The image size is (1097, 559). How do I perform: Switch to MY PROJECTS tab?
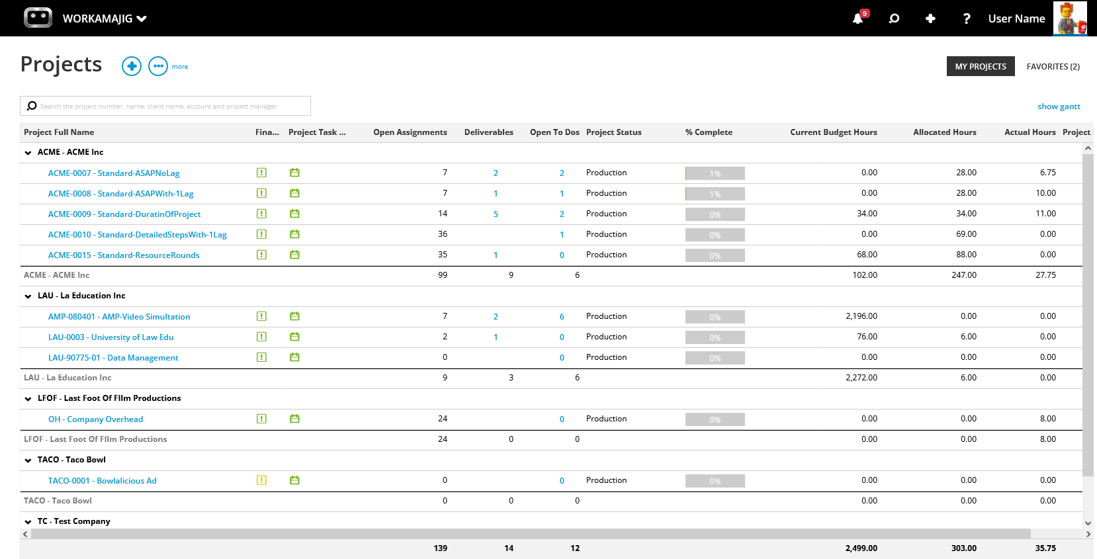tap(981, 66)
